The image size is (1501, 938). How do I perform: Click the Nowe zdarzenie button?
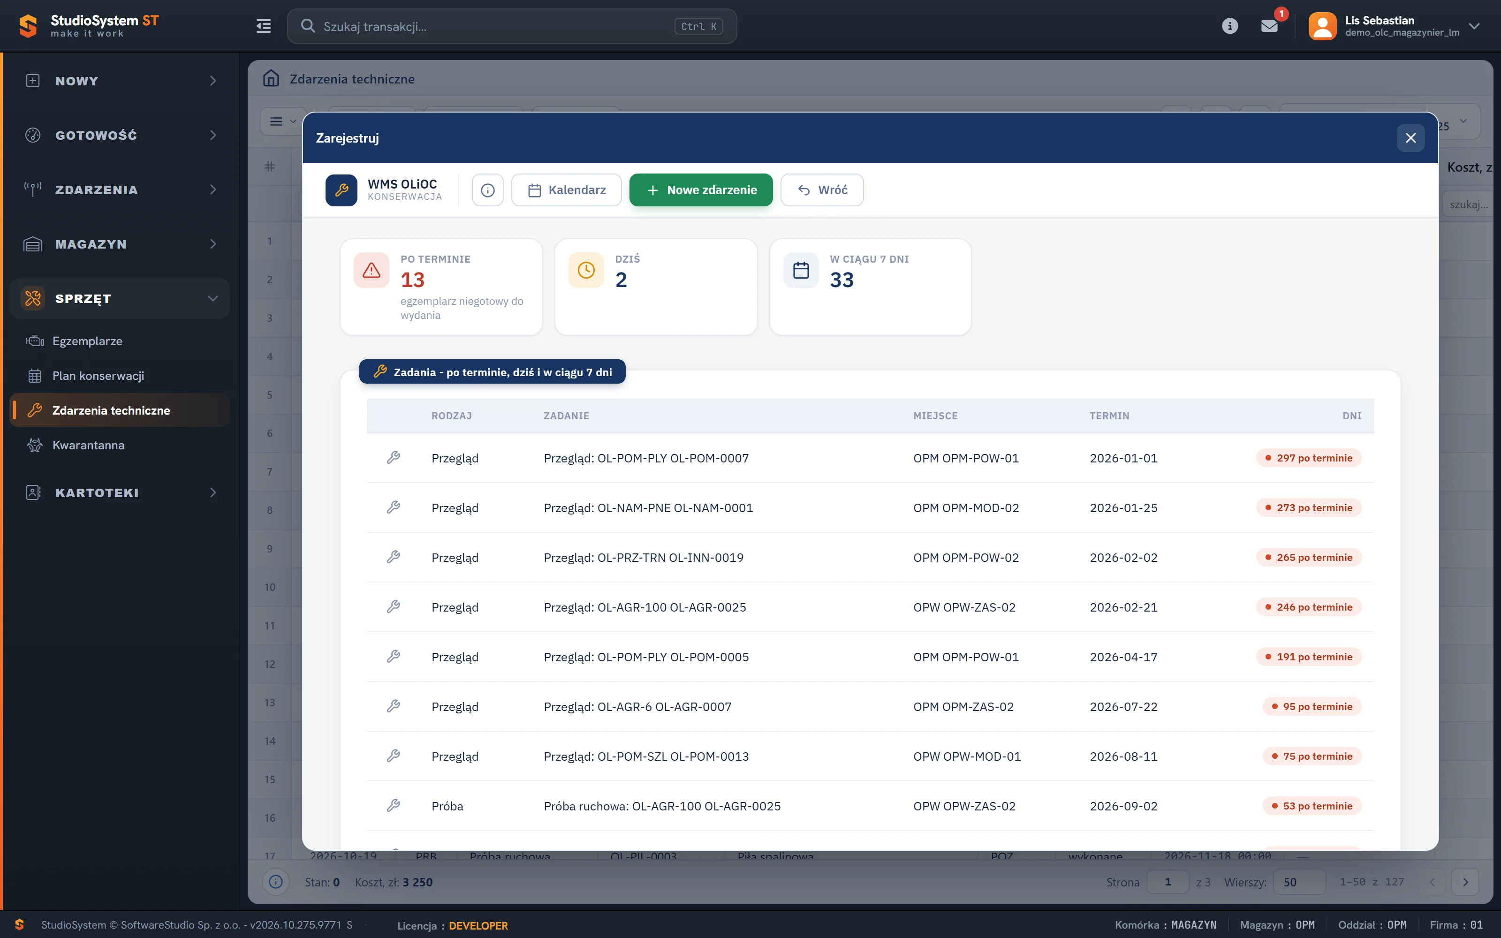701,190
